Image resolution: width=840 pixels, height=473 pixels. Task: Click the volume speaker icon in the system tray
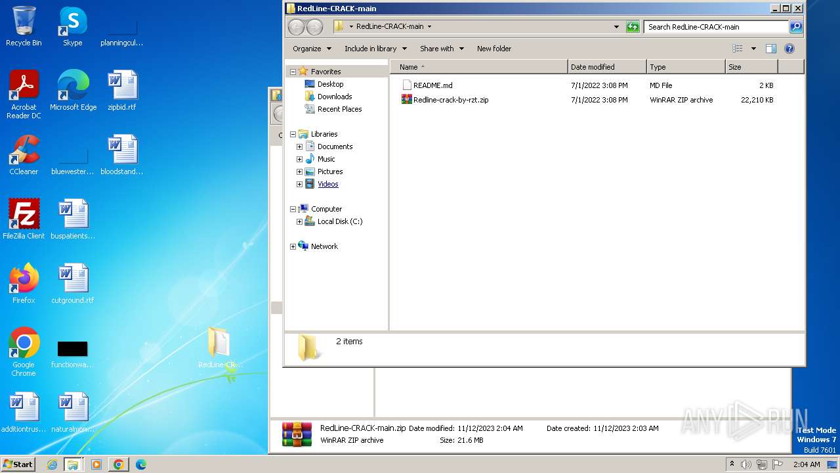(746, 464)
